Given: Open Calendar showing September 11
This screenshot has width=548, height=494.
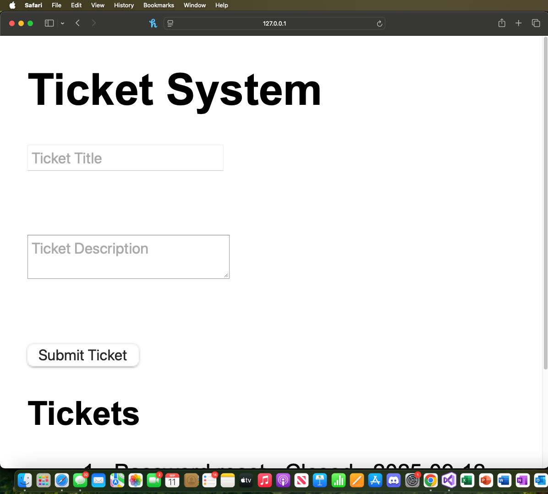Looking at the screenshot, I should (x=172, y=480).
